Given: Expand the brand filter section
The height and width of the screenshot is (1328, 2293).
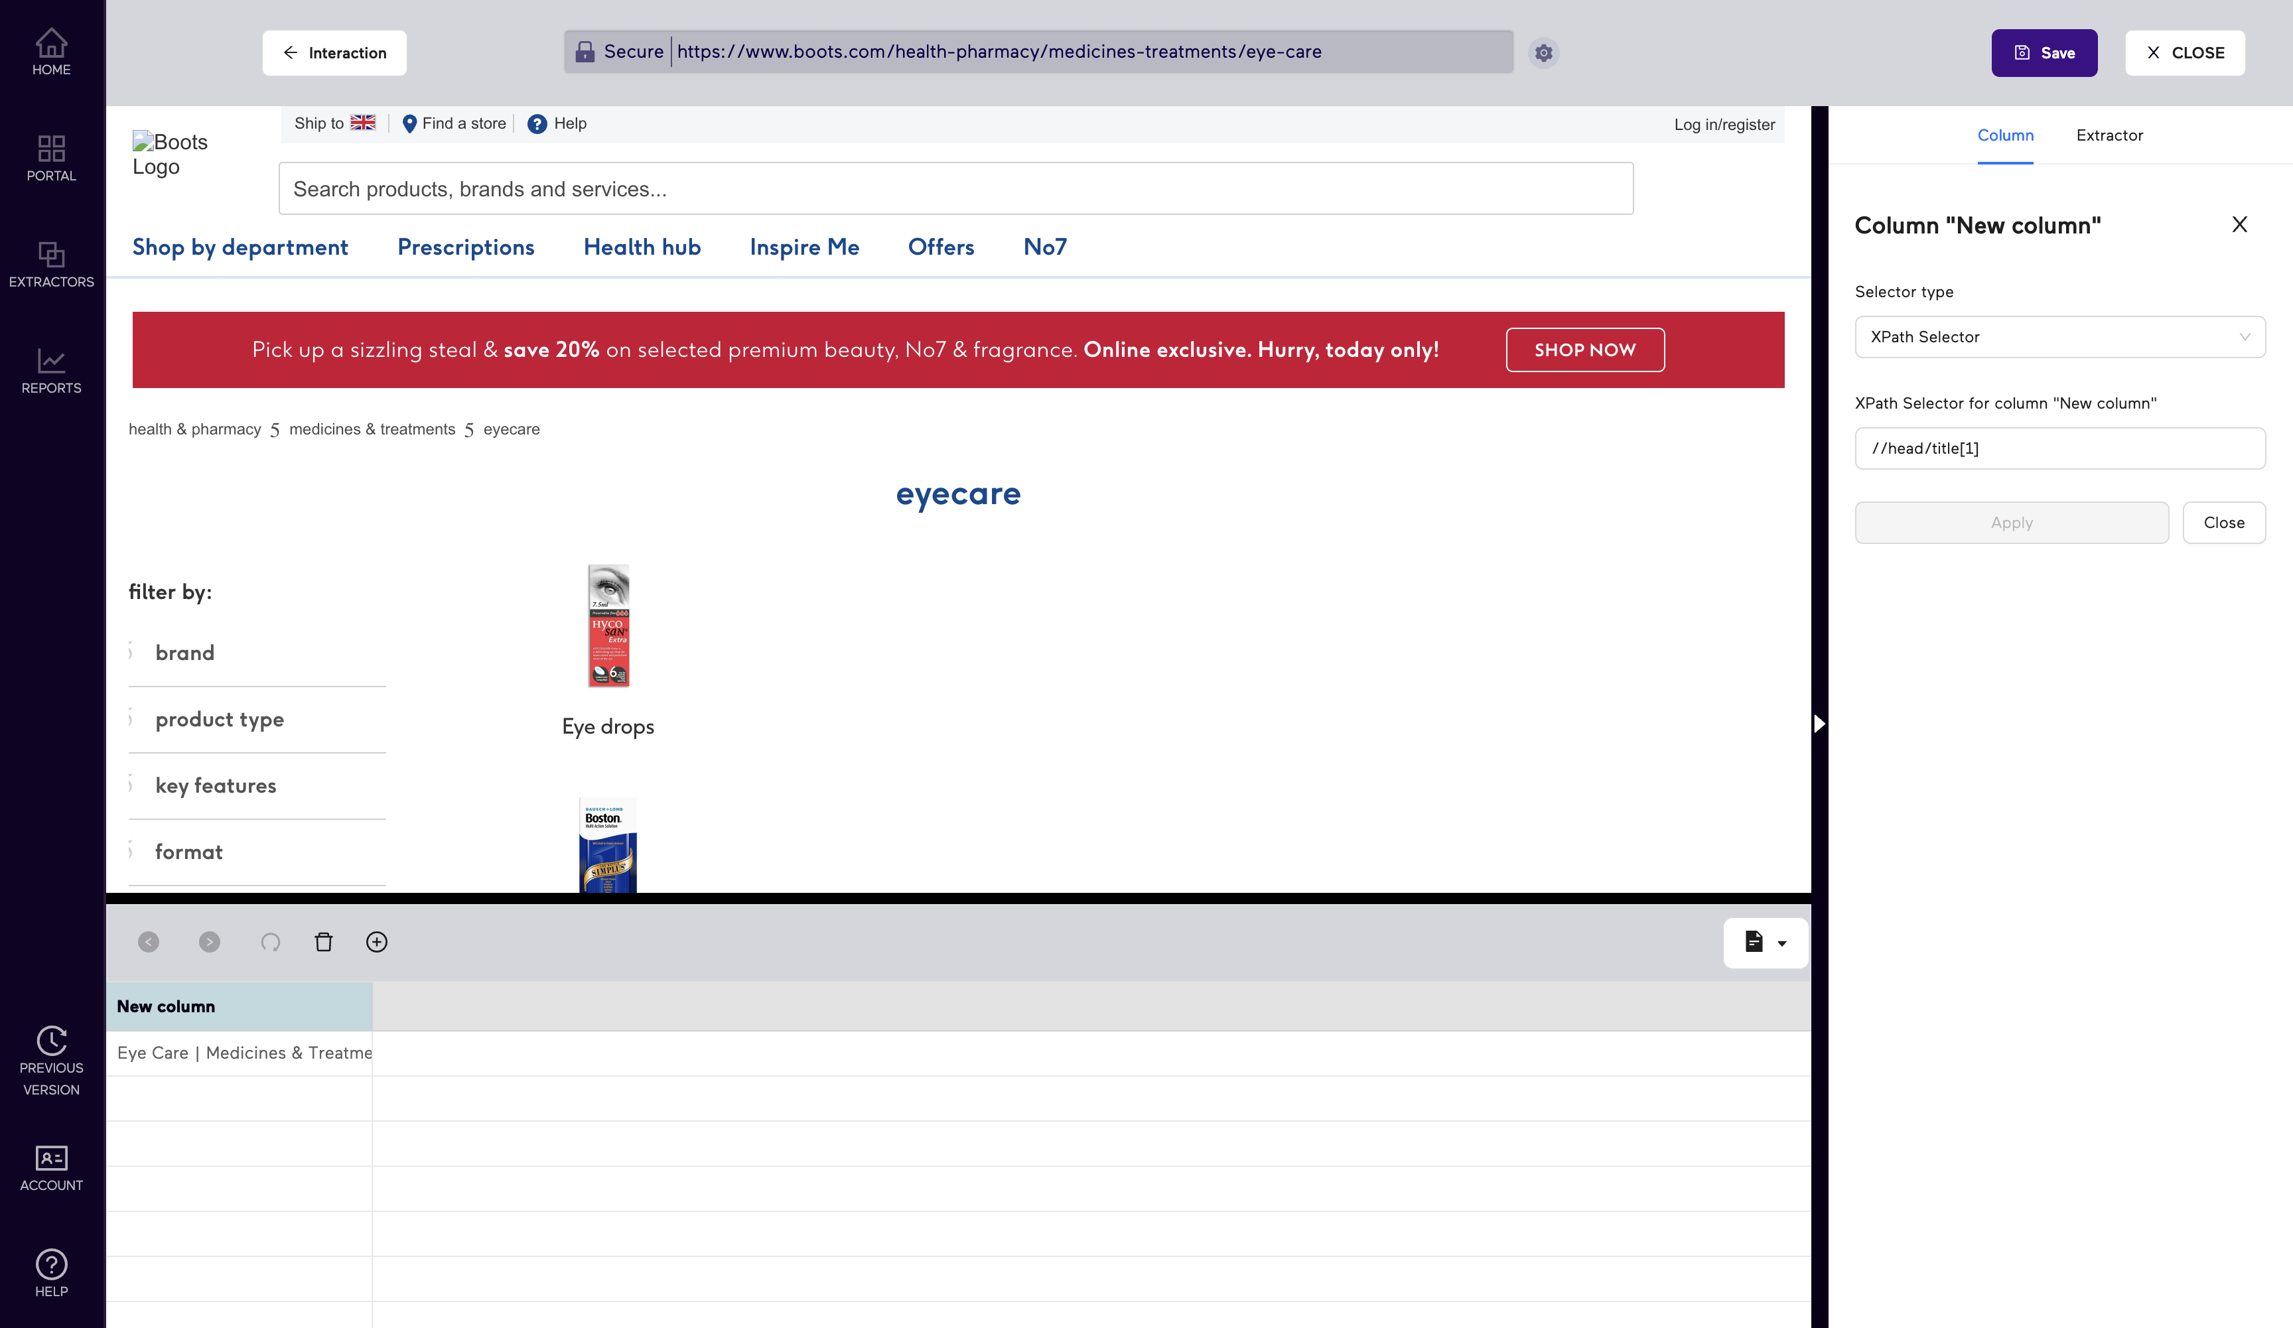Looking at the screenshot, I should 184,652.
